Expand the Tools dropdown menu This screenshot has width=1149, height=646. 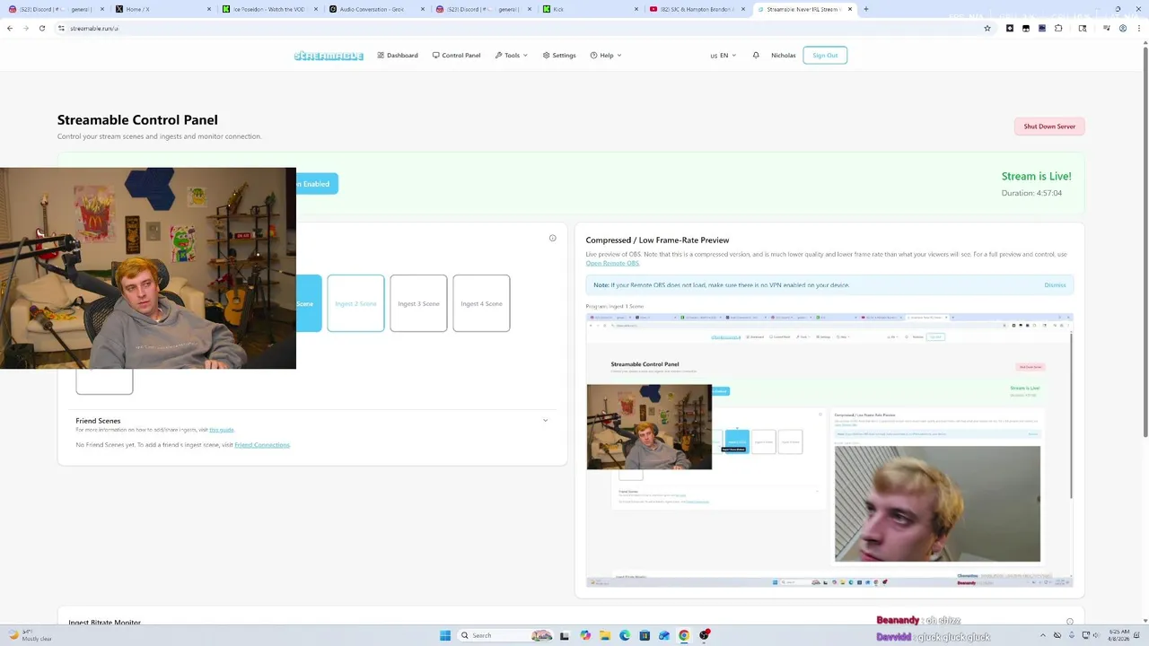click(x=511, y=56)
